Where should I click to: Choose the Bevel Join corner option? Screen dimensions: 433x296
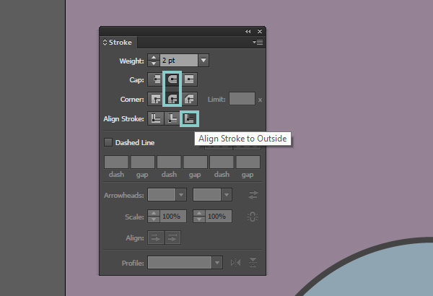(x=189, y=99)
